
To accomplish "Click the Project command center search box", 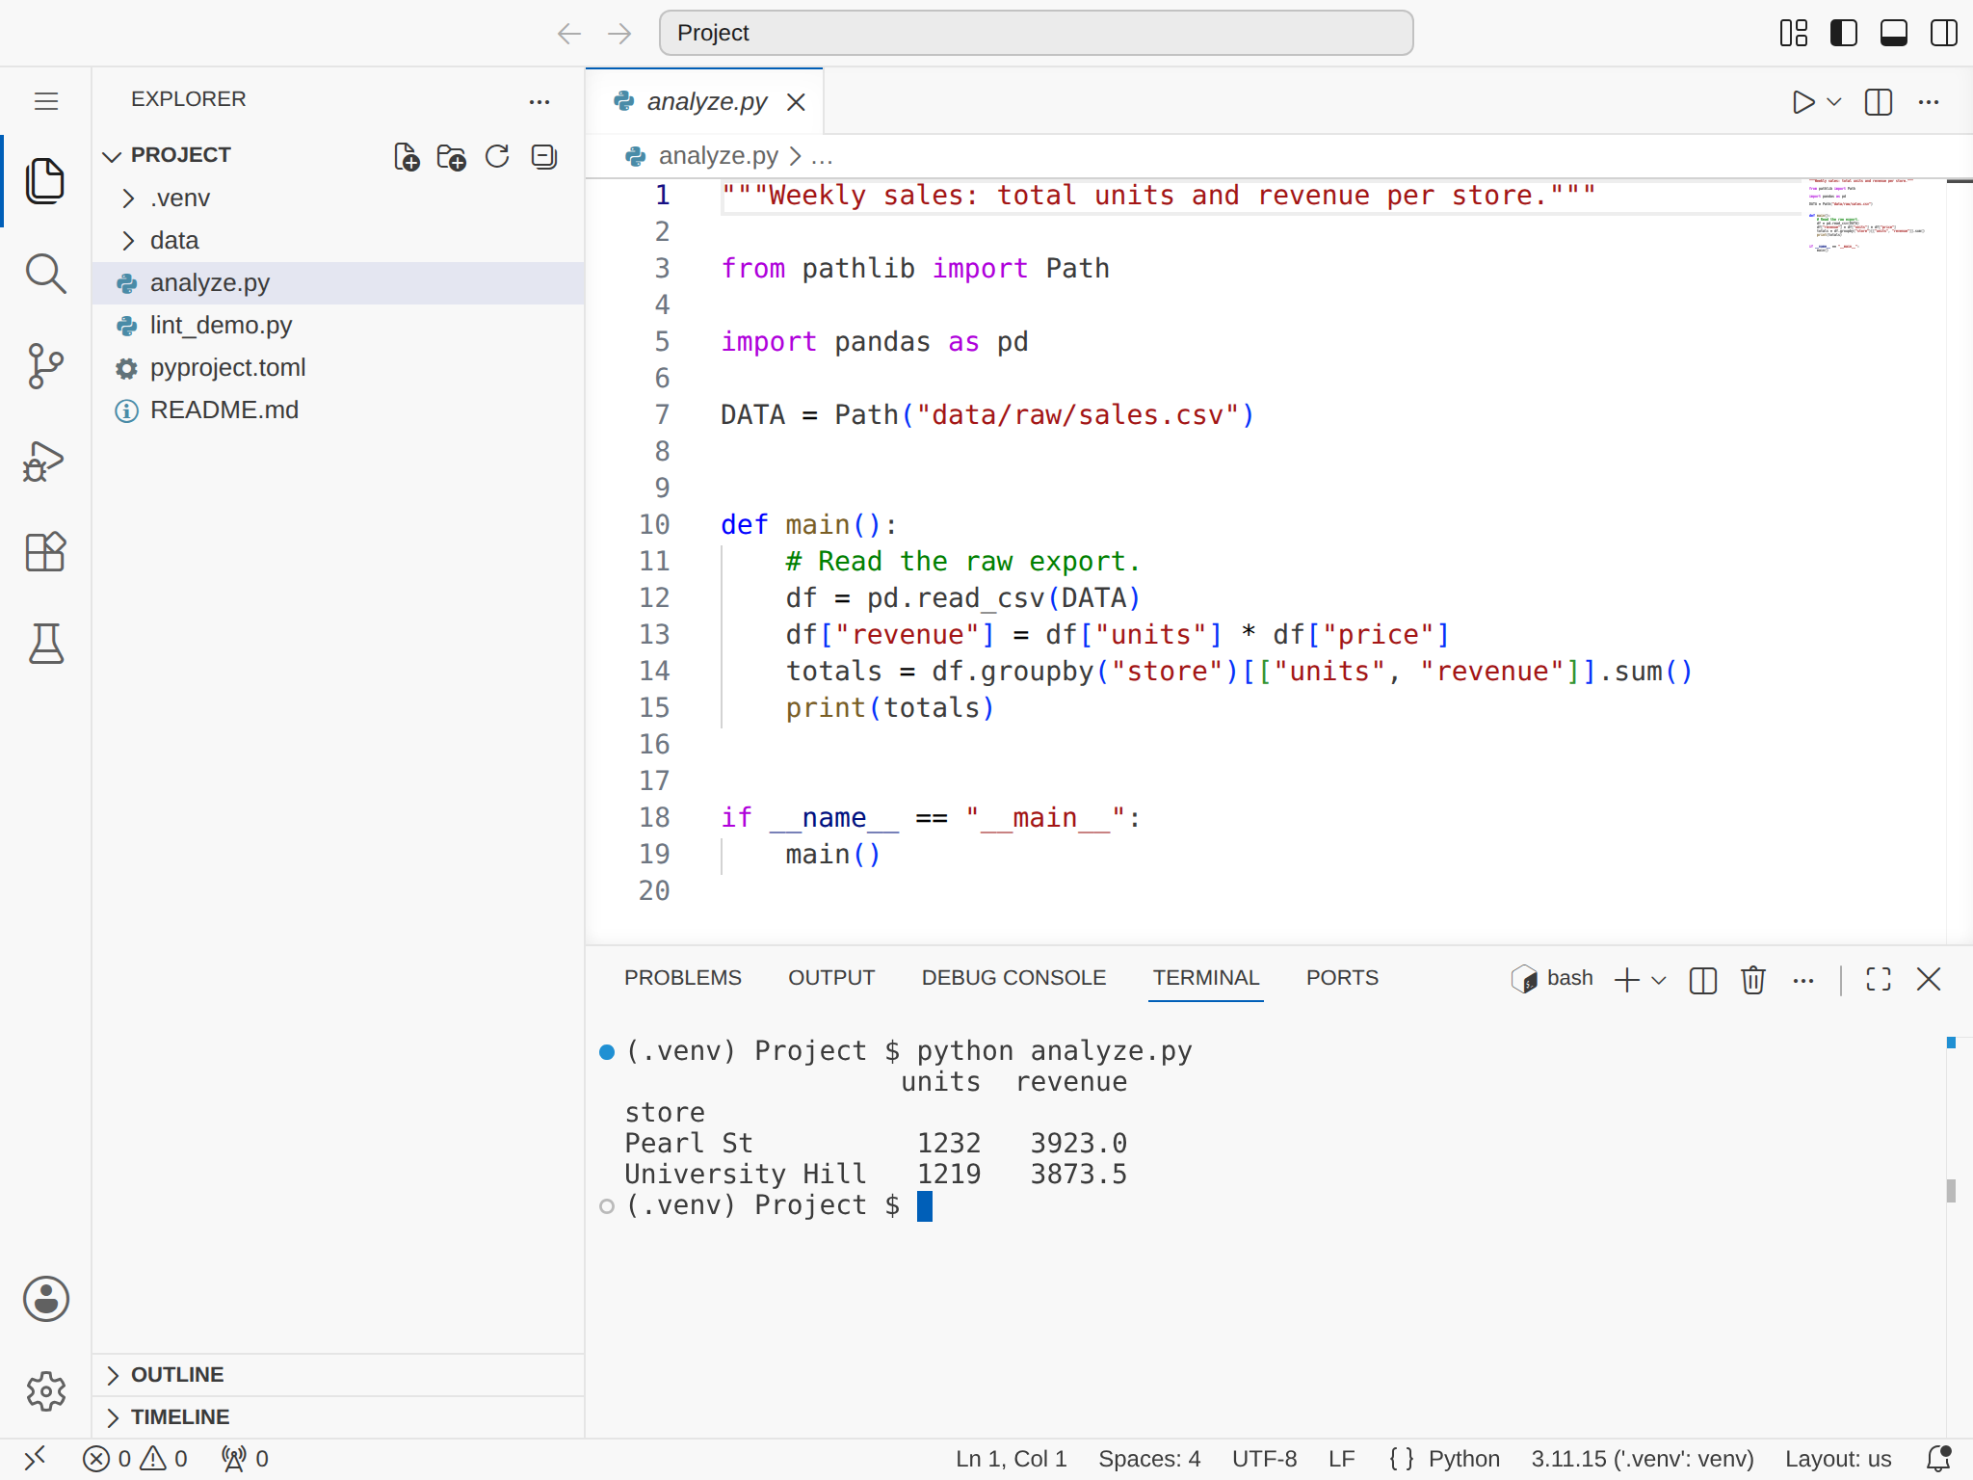I will [x=1036, y=34].
